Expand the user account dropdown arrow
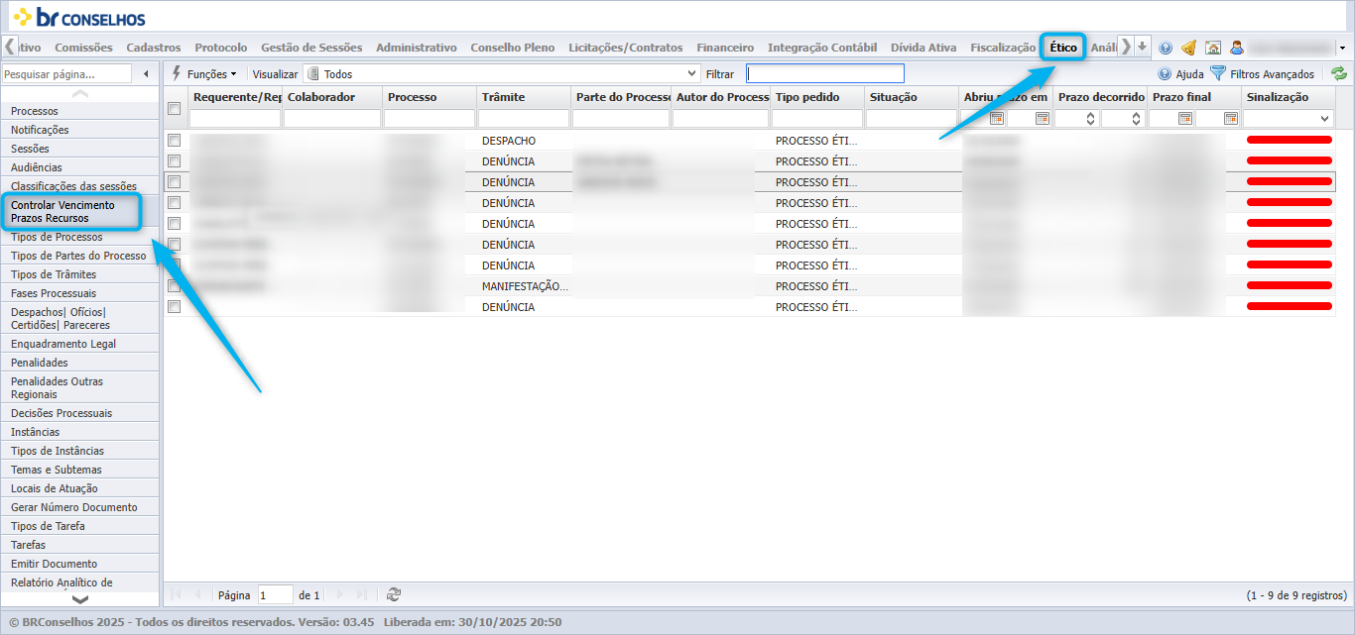The image size is (1355, 635). pos(1342,48)
